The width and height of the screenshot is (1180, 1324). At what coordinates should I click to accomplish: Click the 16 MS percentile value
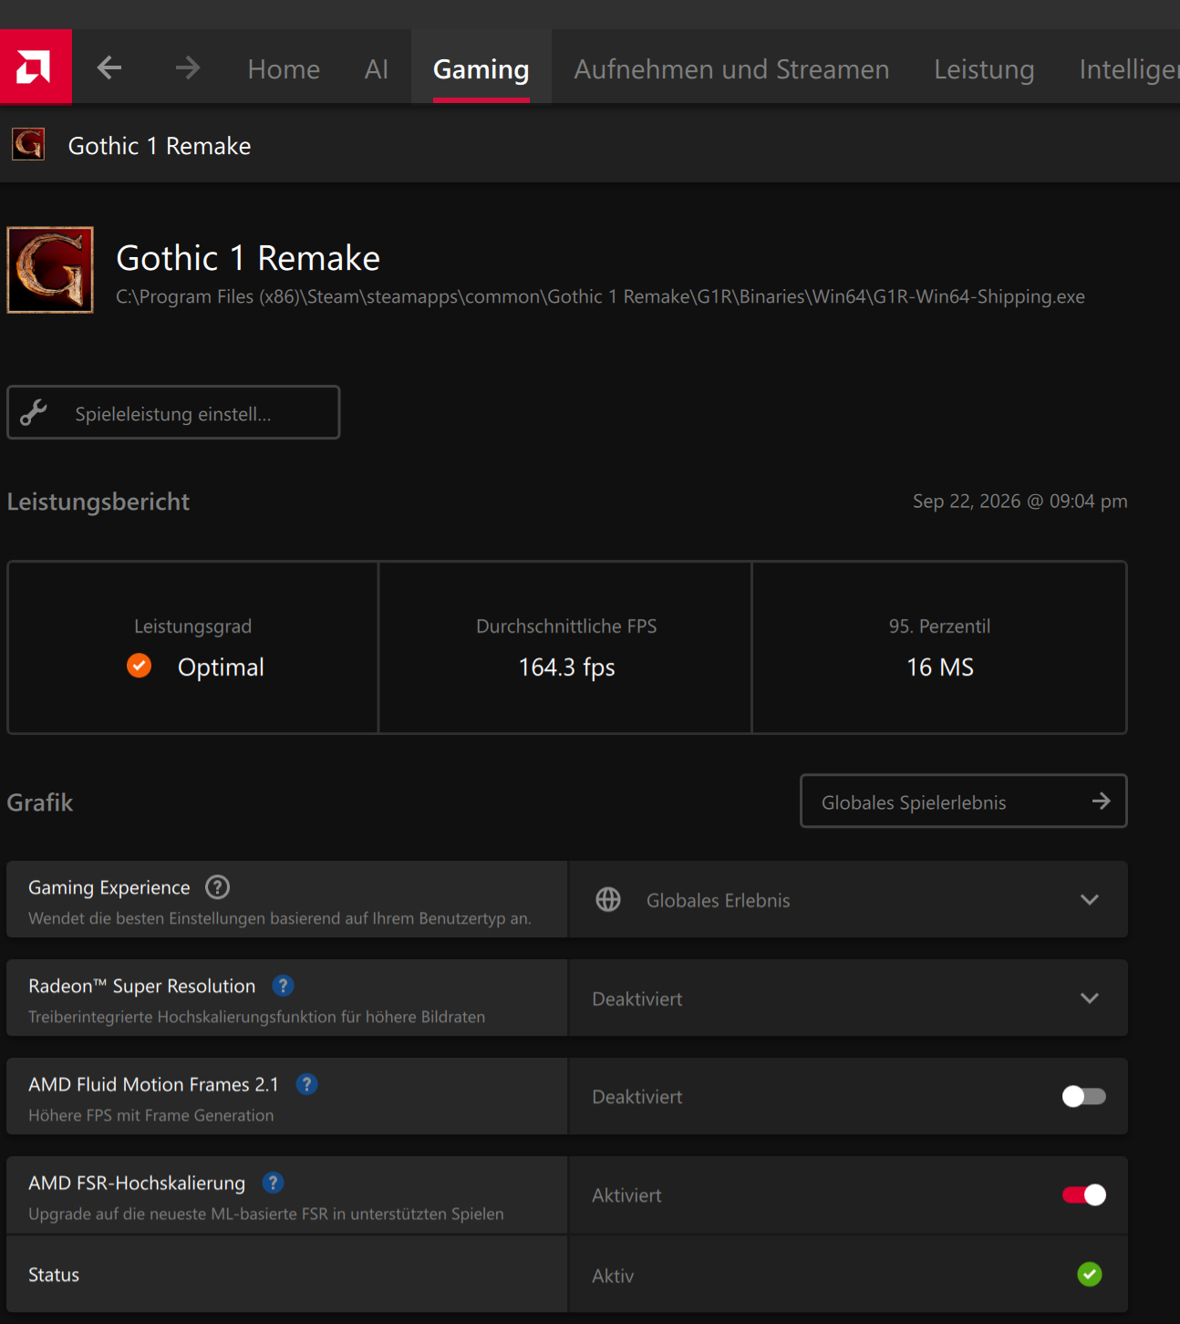pos(940,667)
